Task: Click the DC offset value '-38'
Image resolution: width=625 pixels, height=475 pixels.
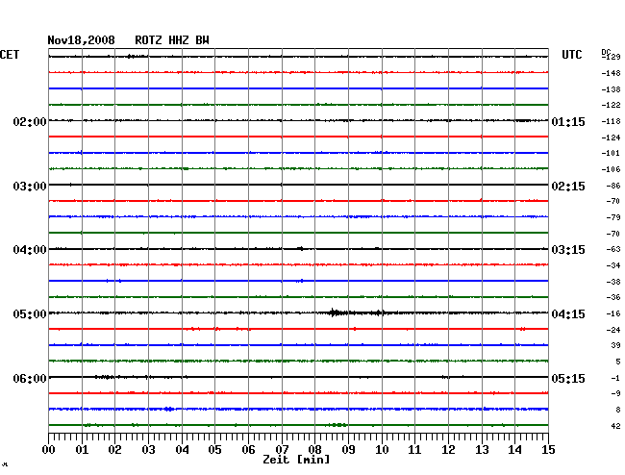Action: pyautogui.click(x=613, y=282)
